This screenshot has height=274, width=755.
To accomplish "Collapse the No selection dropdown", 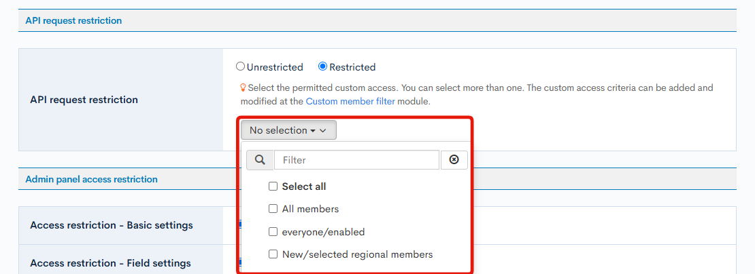I will pyautogui.click(x=288, y=130).
